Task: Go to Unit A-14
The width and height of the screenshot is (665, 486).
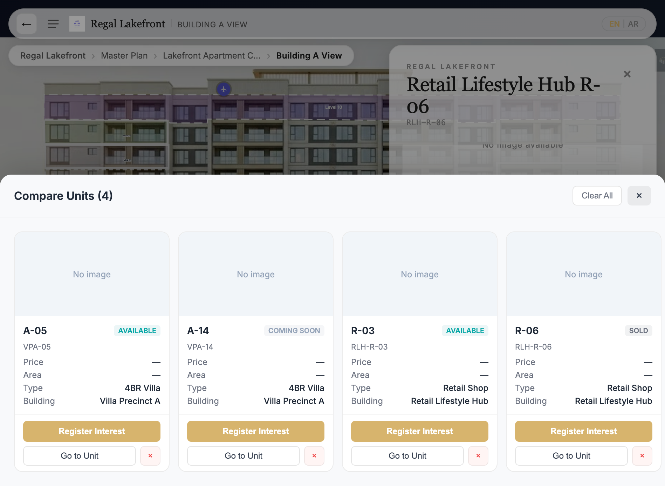Action: (244, 456)
